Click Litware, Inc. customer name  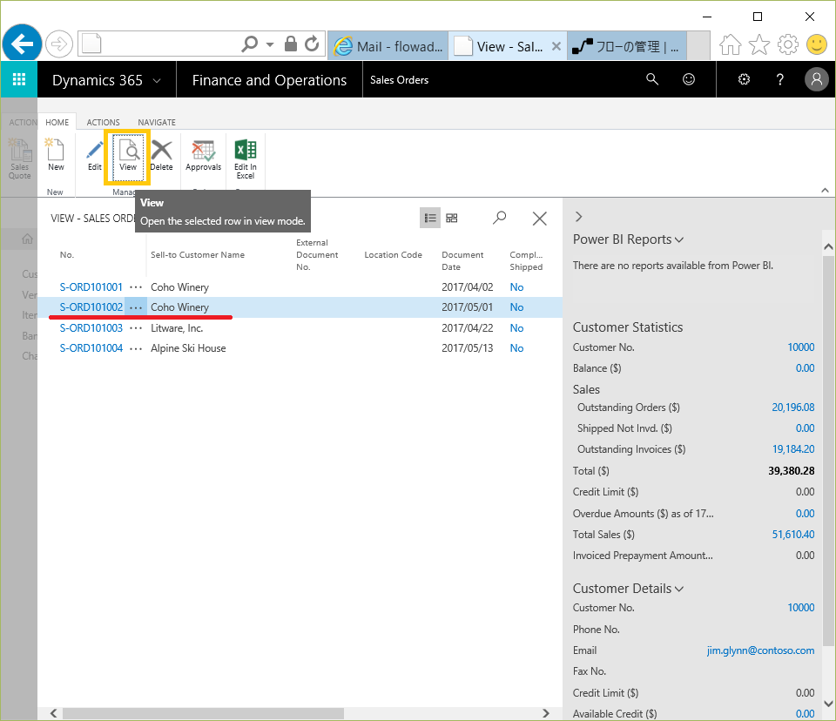177,328
